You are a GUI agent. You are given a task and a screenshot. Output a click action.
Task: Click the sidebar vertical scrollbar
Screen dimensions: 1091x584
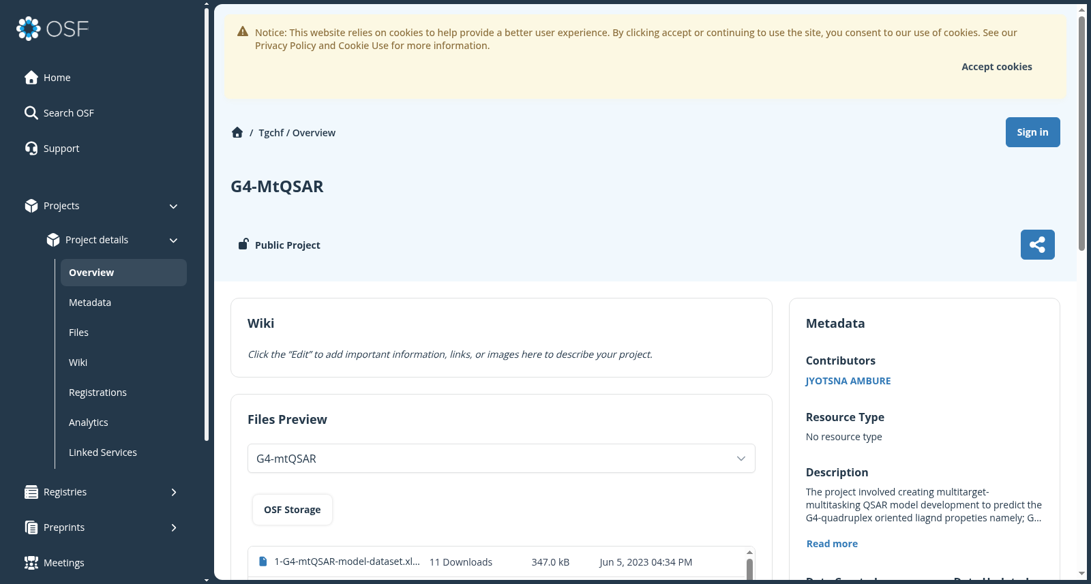point(207,225)
